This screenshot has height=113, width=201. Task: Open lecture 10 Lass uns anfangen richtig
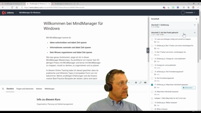172,39
